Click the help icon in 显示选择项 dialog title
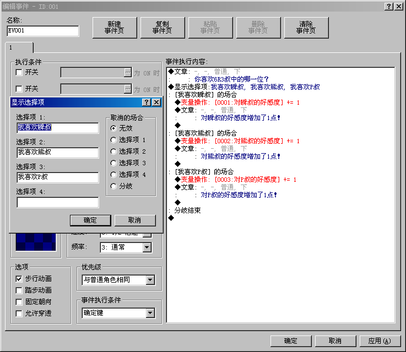 click(x=147, y=102)
